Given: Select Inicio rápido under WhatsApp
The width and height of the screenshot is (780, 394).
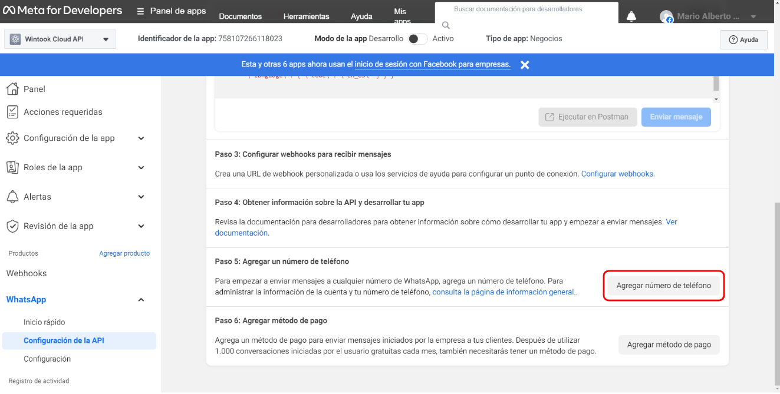Looking at the screenshot, I should pyautogui.click(x=44, y=322).
